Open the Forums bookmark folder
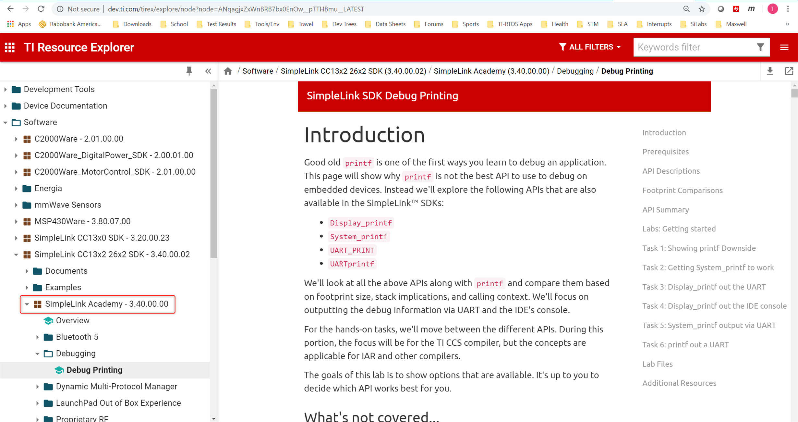 (429, 24)
